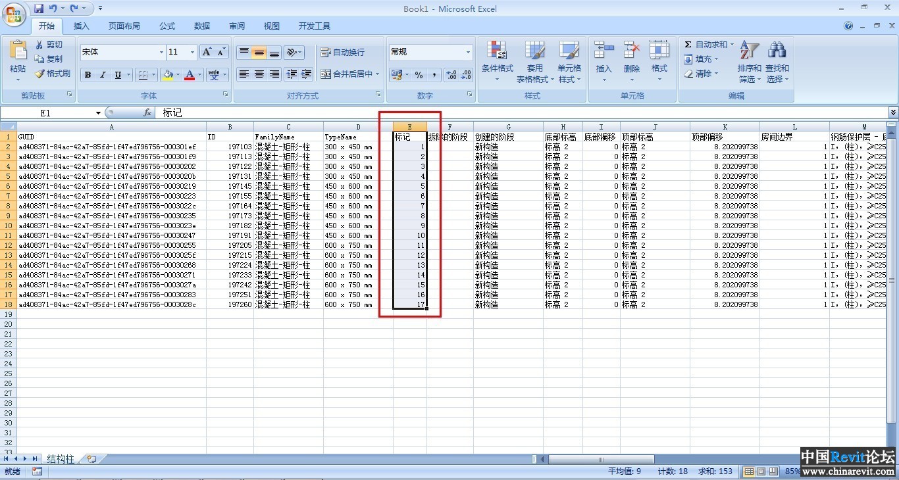Screen dimensions: 899x480
Task: Select the 结构柱 sheet tab
Action: [61, 459]
